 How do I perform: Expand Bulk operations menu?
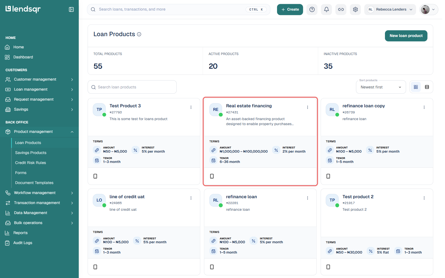tap(39, 223)
